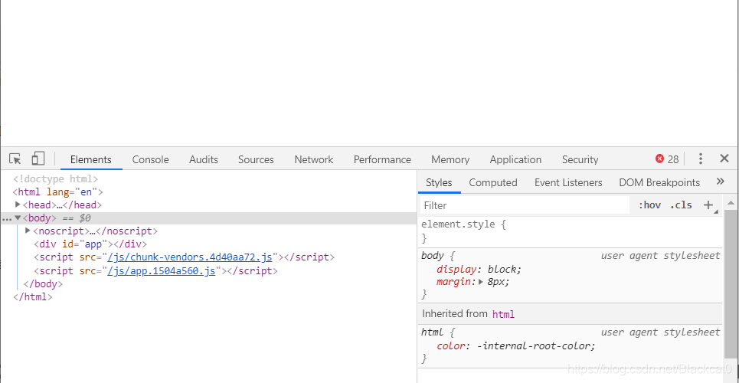Select the html lang="en" node
Image resolution: width=739 pixels, height=383 pixels.
point(57,192)
